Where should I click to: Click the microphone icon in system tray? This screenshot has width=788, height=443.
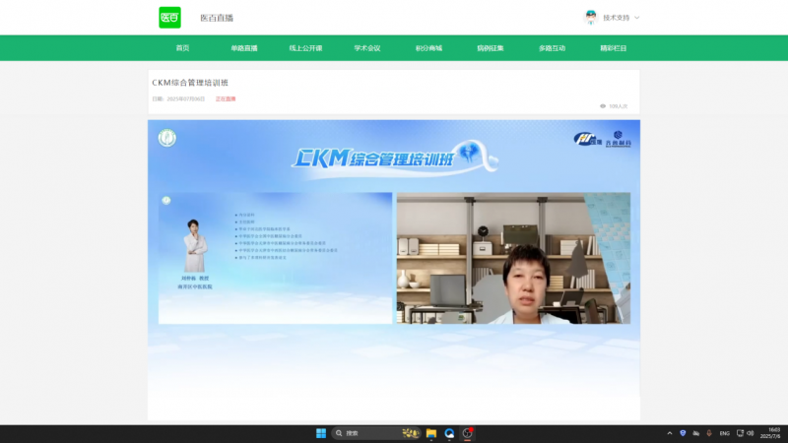pos(708,433)
